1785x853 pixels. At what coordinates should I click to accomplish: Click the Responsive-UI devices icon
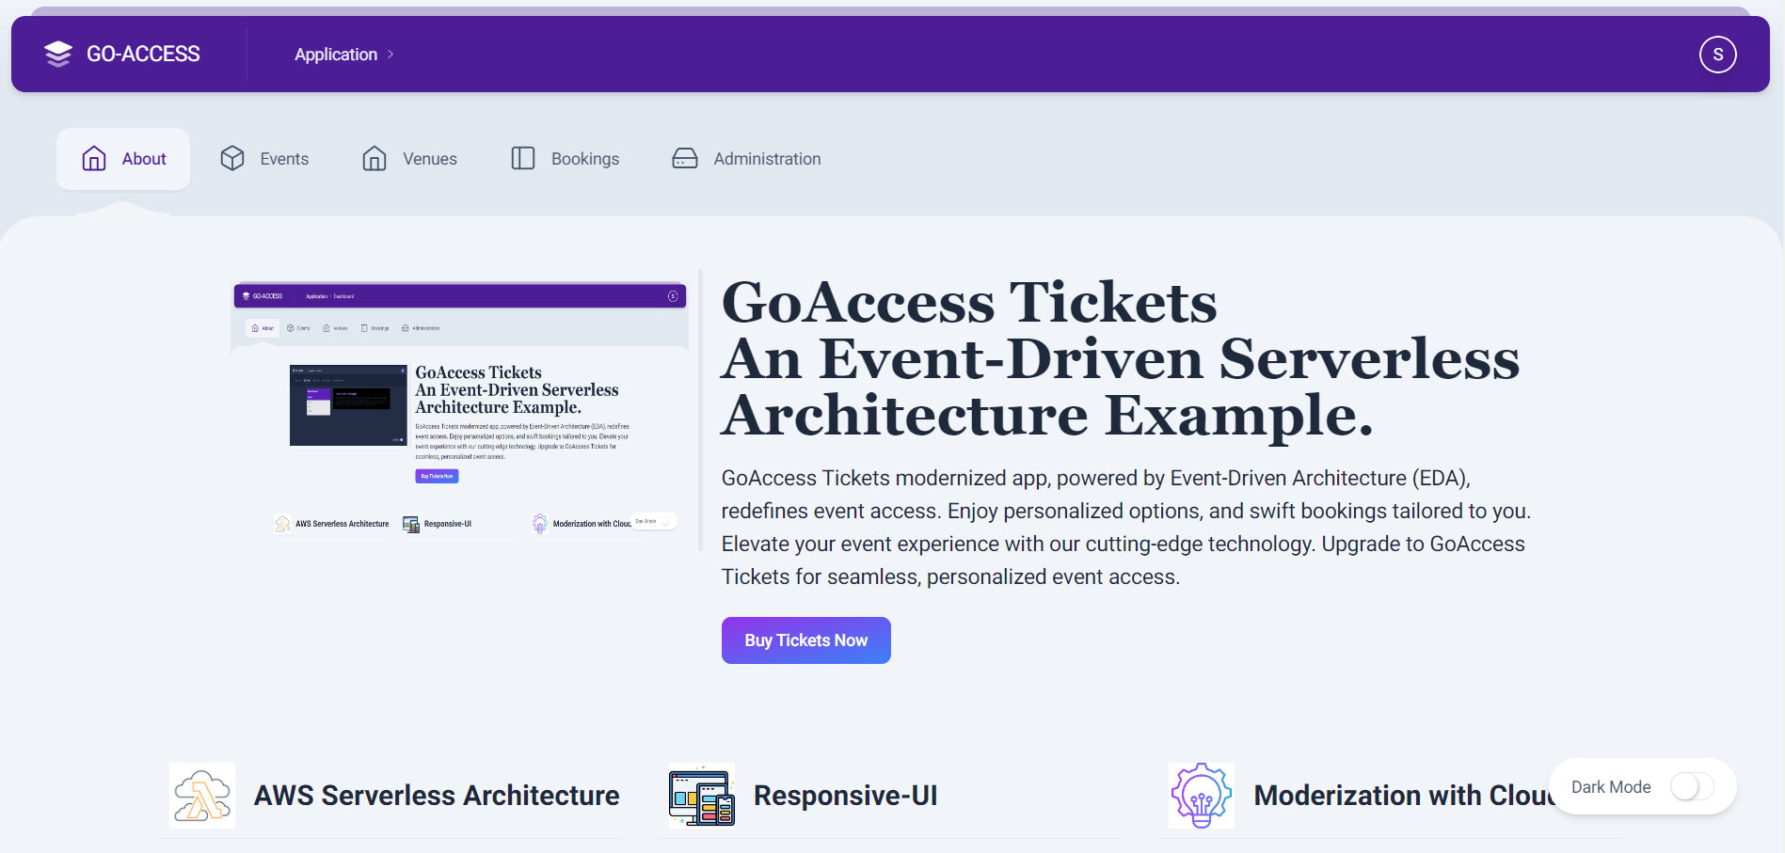tap(700, 795)
